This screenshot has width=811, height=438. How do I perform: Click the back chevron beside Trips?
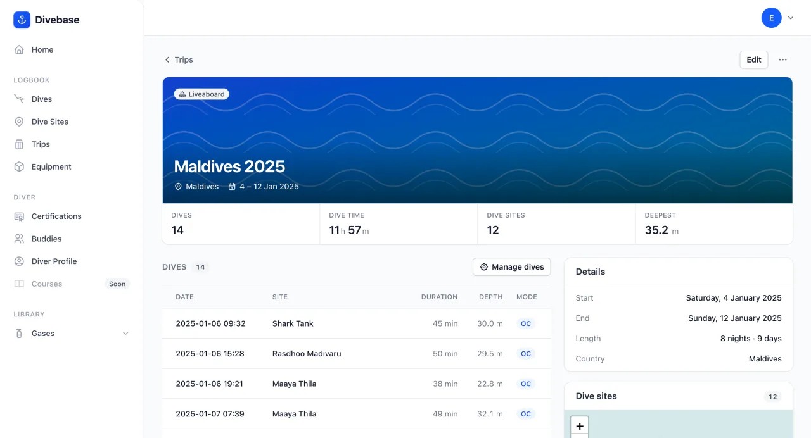coord(167,59)
